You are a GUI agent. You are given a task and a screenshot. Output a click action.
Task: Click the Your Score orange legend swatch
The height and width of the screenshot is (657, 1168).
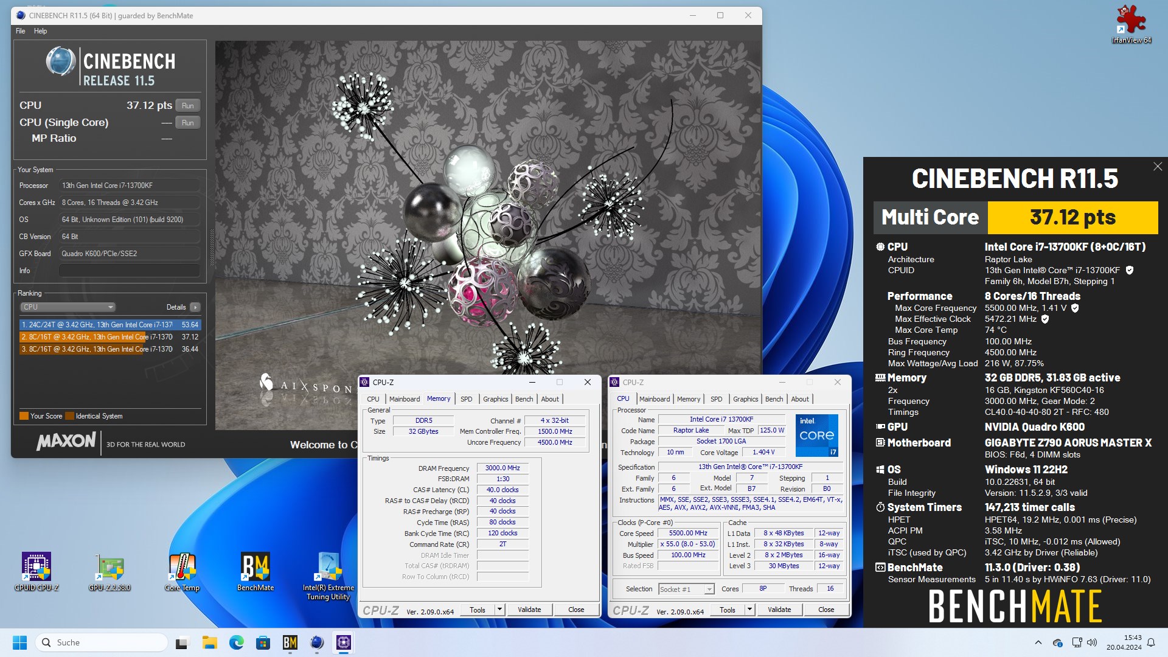(24, 416)
